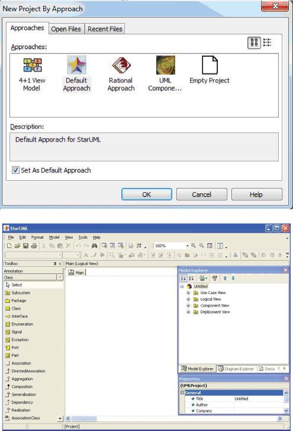Viewport: 293px width, 431px height.
Task: Click the Title property value field
Action: (x=258, y=398)
